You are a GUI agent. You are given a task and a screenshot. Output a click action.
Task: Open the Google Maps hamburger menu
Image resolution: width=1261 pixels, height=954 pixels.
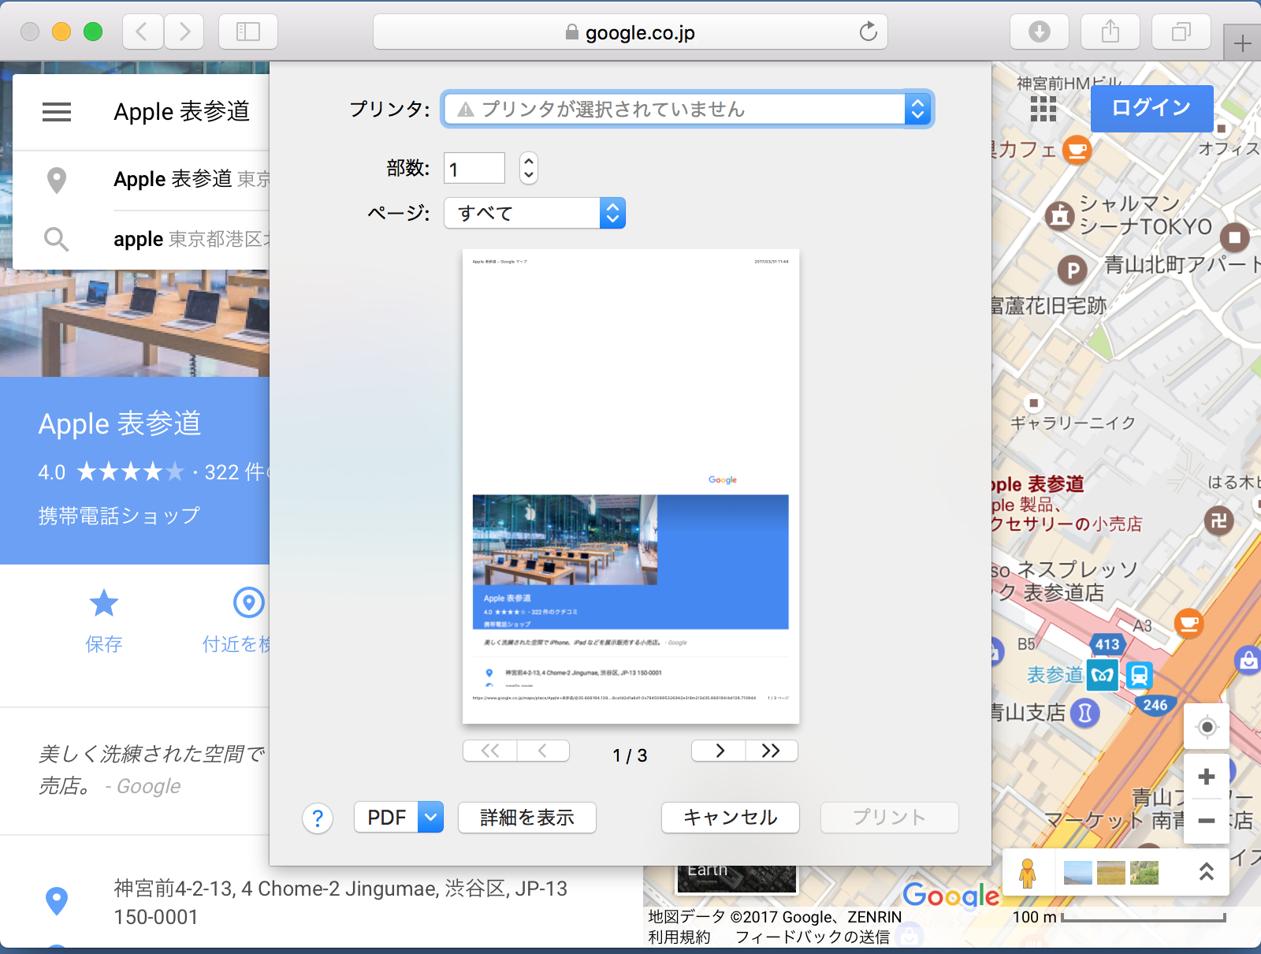pyautogui.click(x=57, y=112)
